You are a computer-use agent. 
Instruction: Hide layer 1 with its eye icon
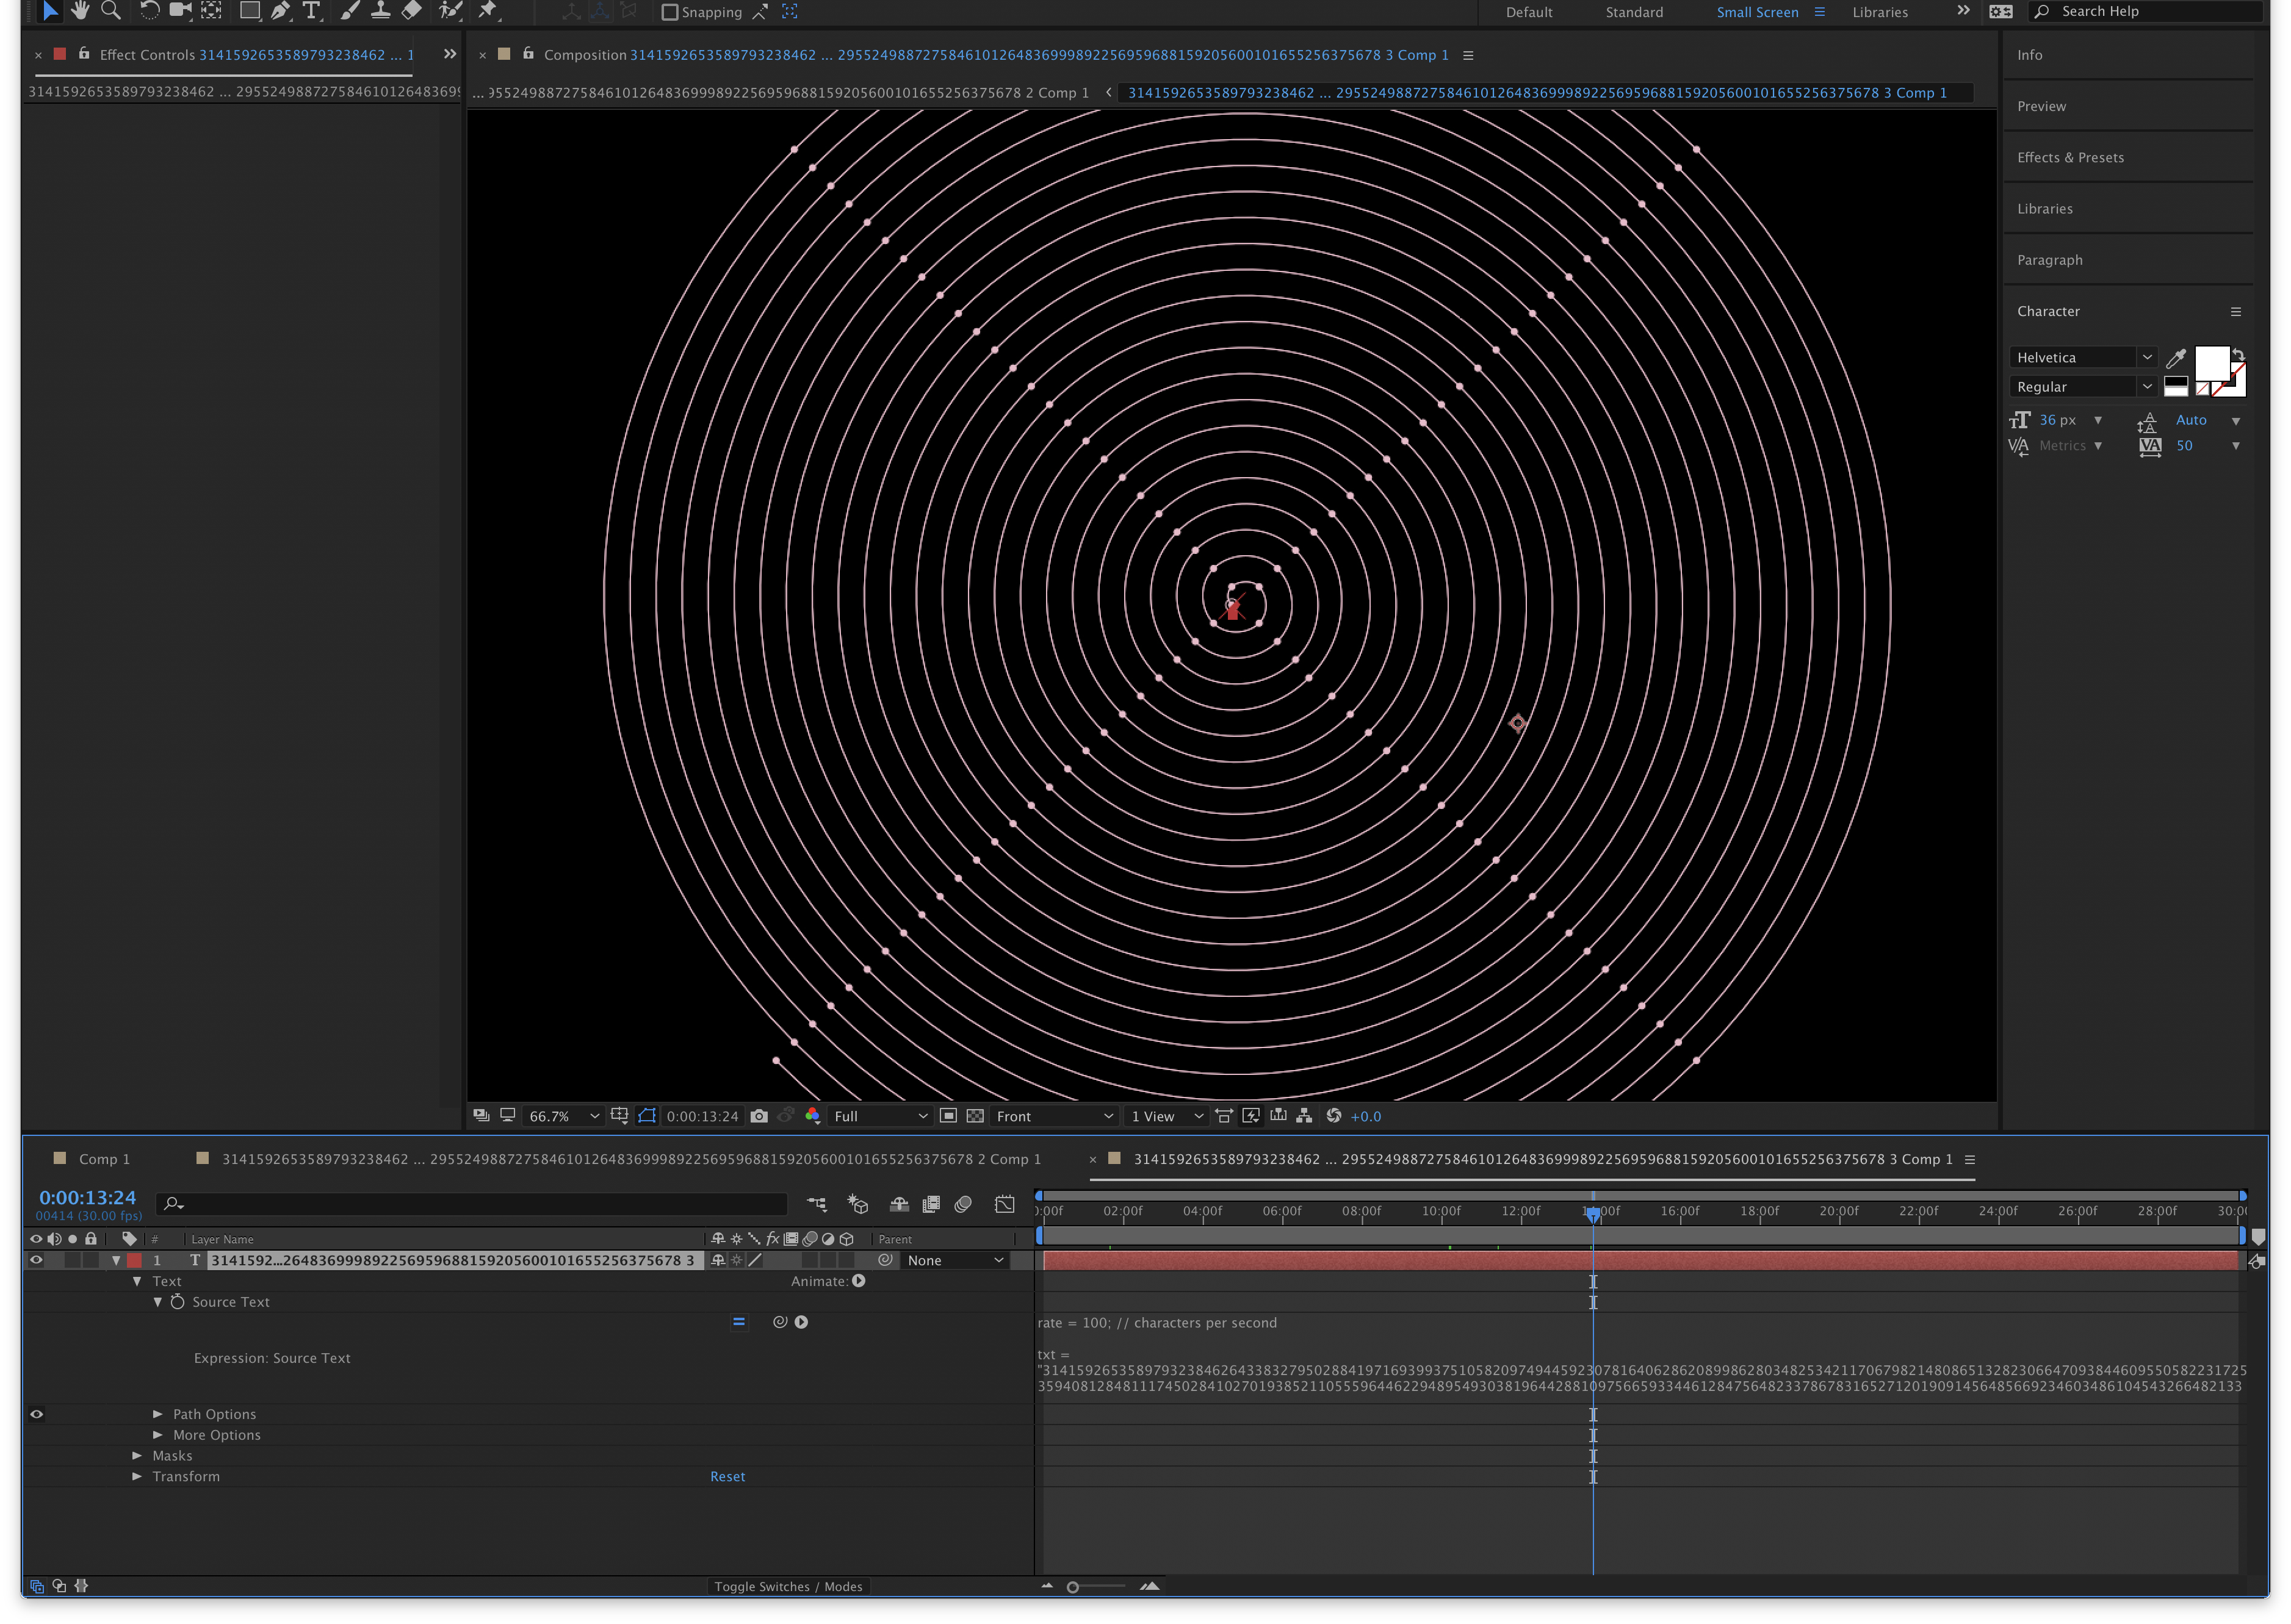36,1260
